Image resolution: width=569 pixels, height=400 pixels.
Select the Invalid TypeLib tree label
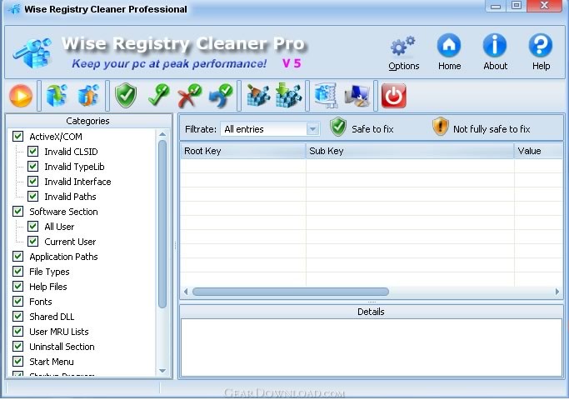(x=74, y=167)
